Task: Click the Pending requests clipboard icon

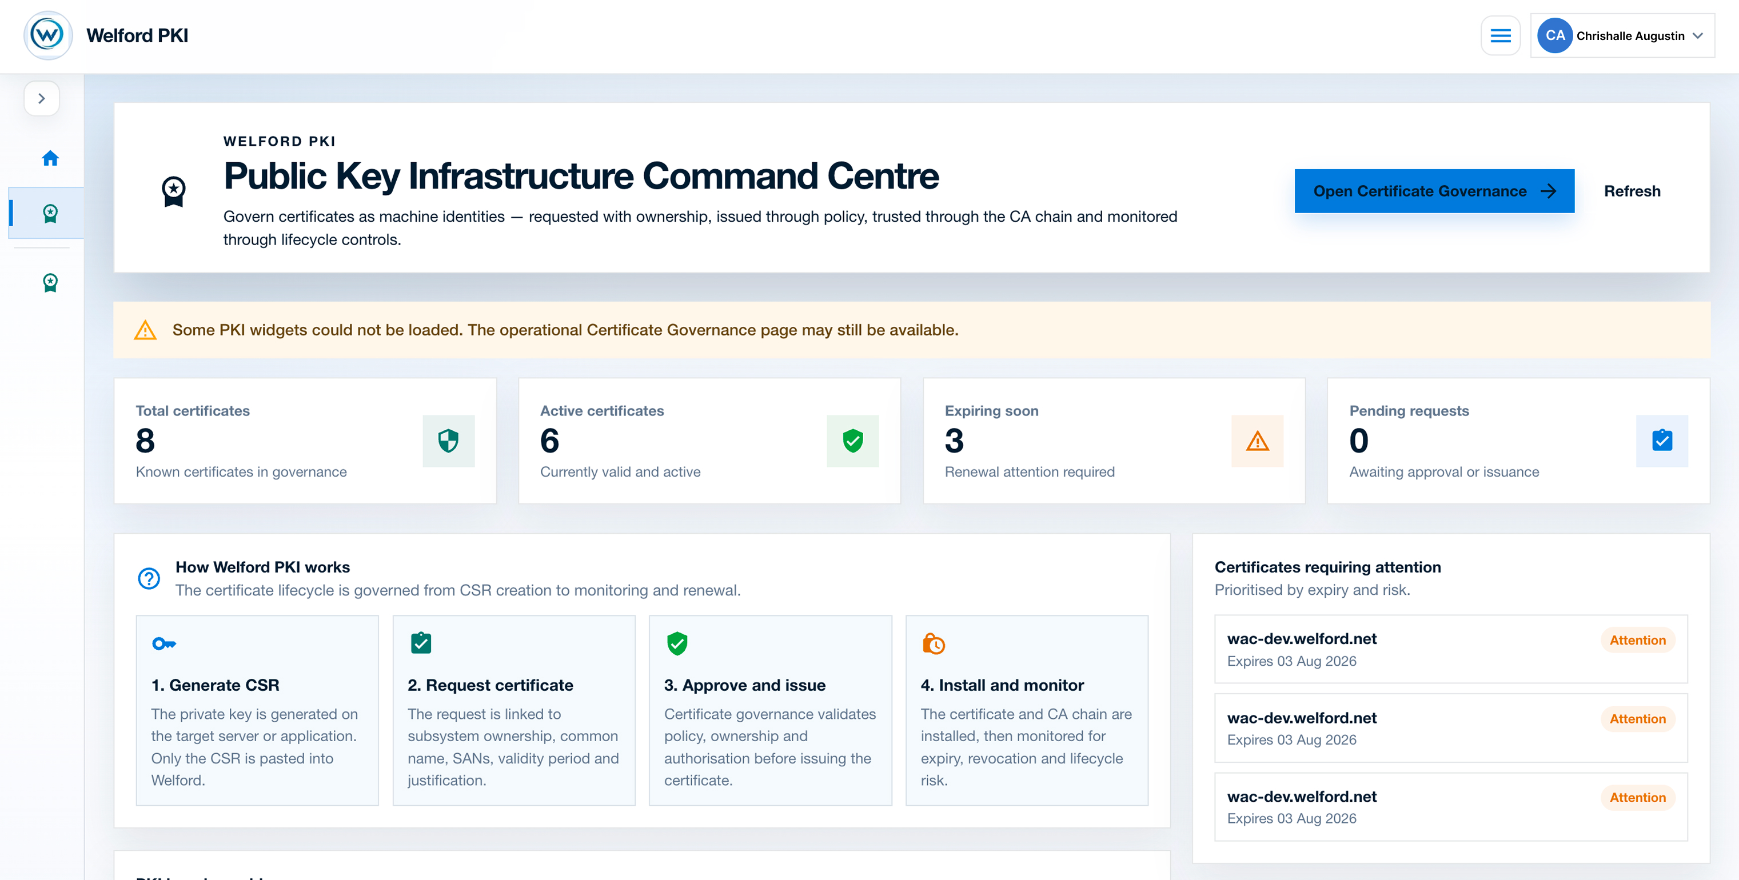Action: coord(1661,441)
